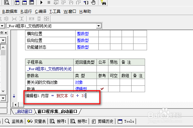
Task: Click the 对象 type link
Action: pos(79,82)
